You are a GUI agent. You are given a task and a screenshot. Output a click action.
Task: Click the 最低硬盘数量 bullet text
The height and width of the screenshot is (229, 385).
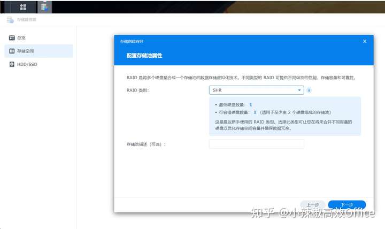pos(235,105)
